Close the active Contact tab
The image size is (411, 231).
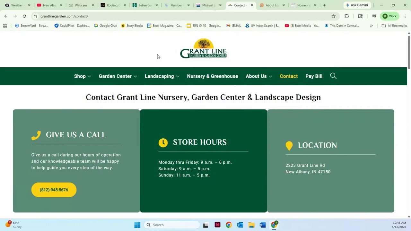(252, 5)
